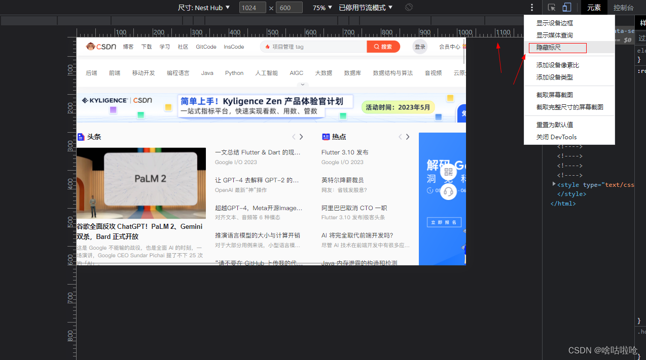Toggle the device toolbar icon
Image resolution: width=646 pixels, height=360 pixels.
coord(567,8)
